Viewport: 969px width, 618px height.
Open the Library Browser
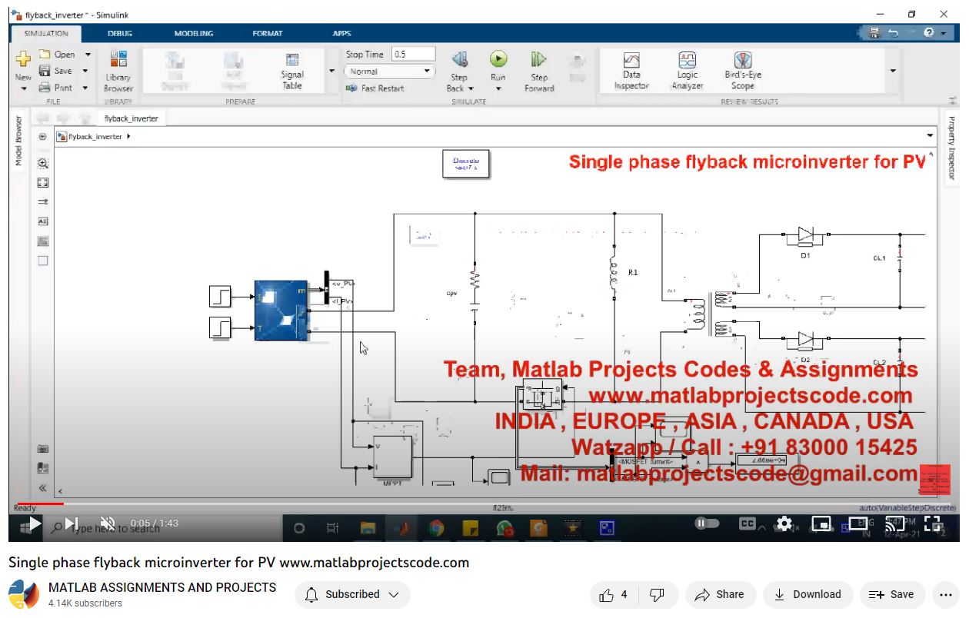118,71
